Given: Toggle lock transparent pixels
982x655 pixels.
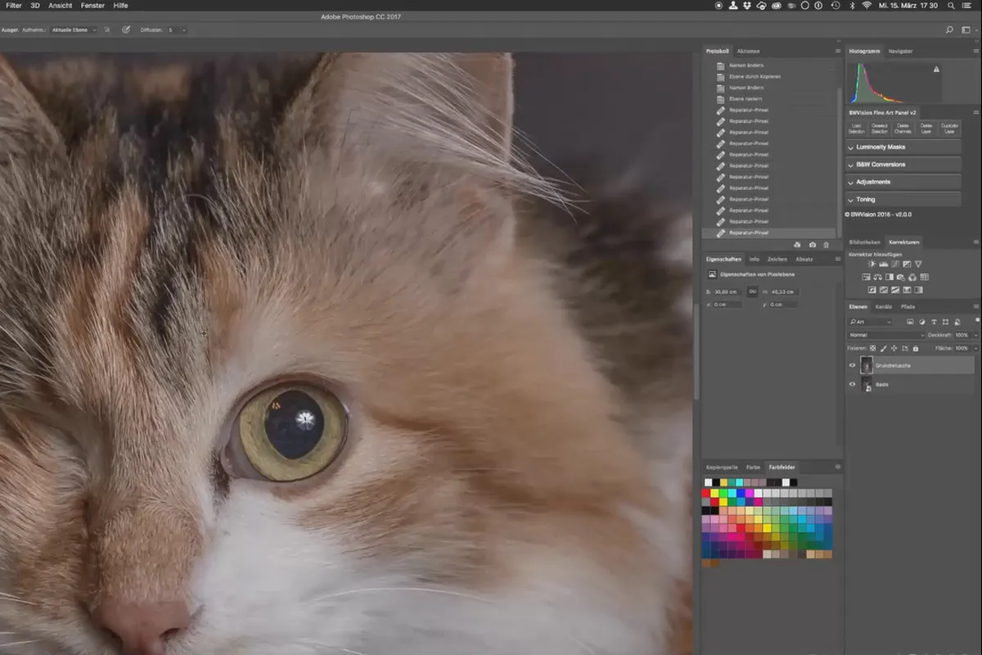Looking at the screenshot, I should coord(873,349).
